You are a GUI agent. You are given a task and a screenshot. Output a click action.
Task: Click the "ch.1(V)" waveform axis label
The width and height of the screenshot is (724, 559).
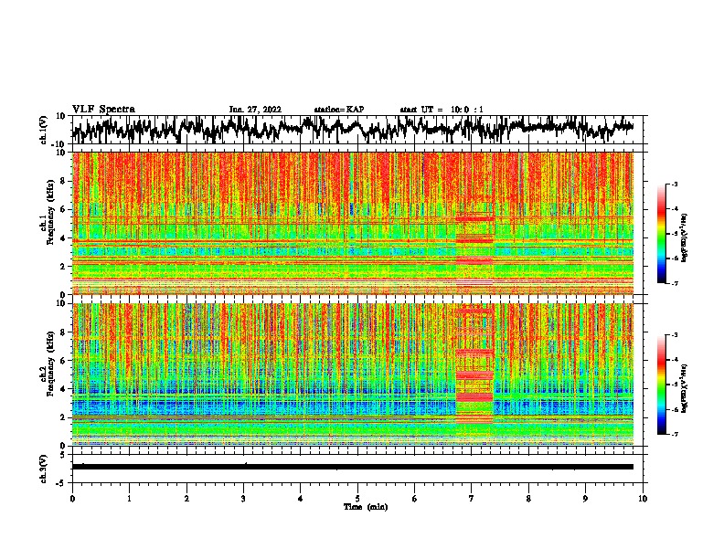pyautogui.click(x=44, y=130)
